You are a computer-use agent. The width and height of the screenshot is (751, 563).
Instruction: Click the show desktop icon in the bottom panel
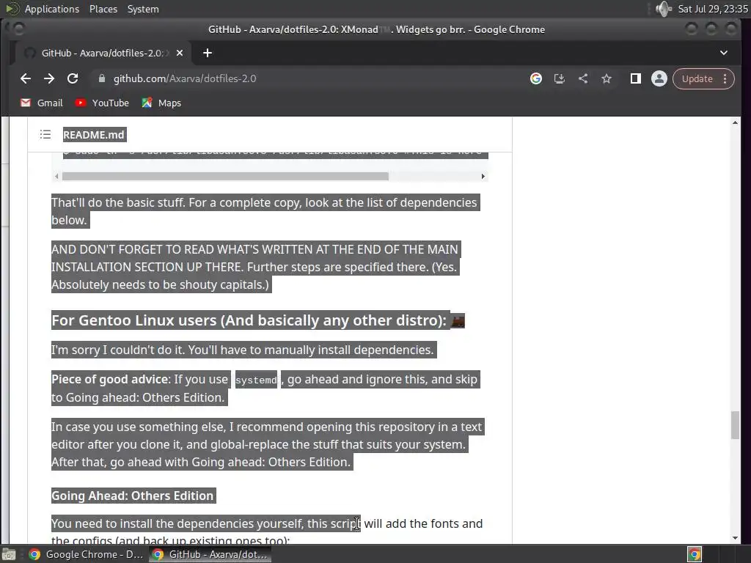(9, 554)
